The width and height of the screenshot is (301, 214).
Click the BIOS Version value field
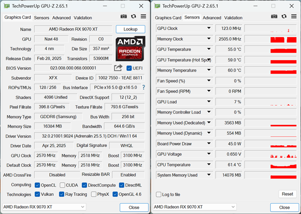pos(73,68)
